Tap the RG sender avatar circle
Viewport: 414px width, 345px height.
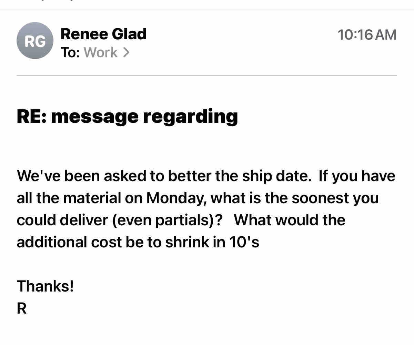35,41
